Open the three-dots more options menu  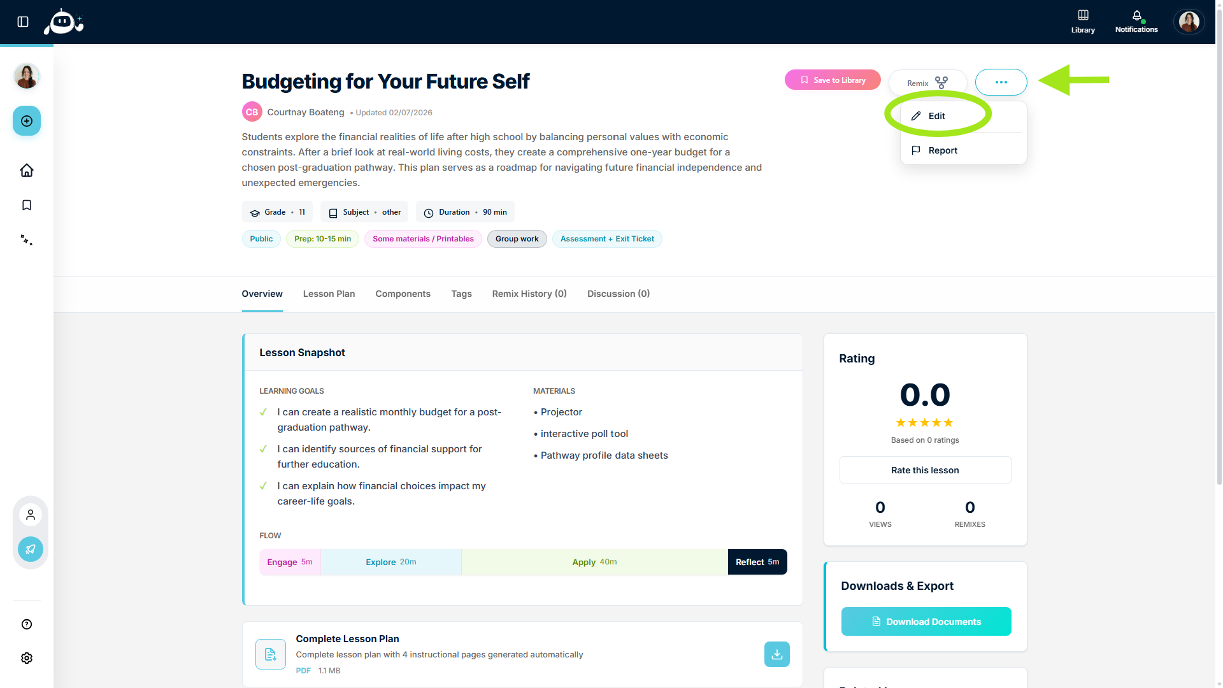point(1001,82)
